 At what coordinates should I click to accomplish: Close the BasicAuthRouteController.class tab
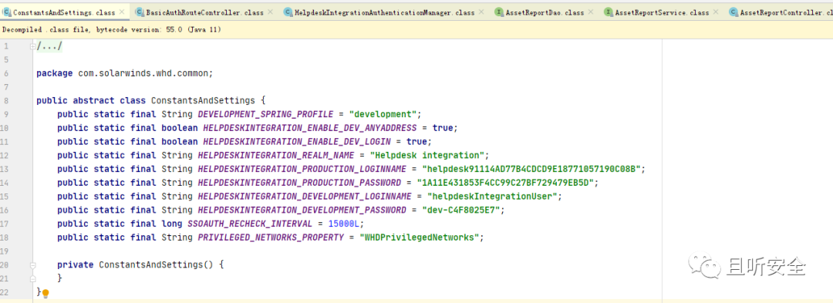coord(271,12)
